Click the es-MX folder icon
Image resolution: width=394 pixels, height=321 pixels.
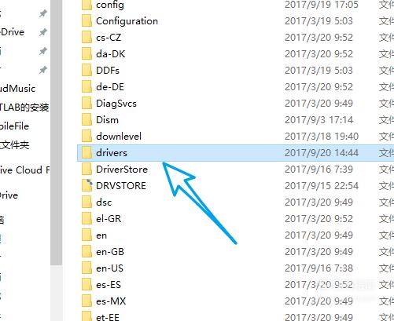point(87,301)
